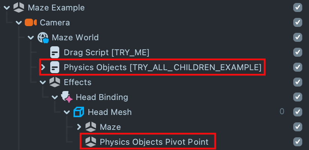Click the orange Camera icon

(x=31, y=22)
